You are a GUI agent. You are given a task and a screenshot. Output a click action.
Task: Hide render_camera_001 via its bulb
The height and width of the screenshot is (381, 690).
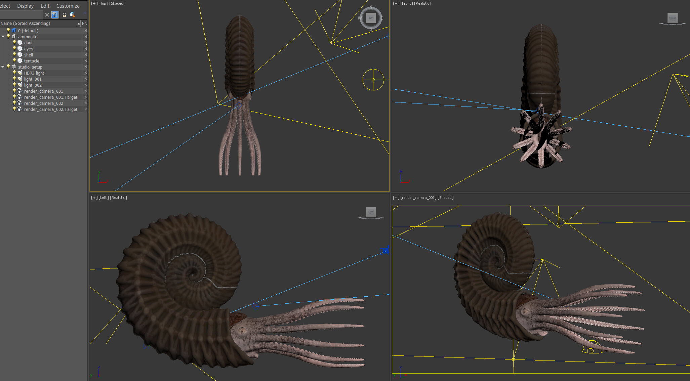point(14,91)
